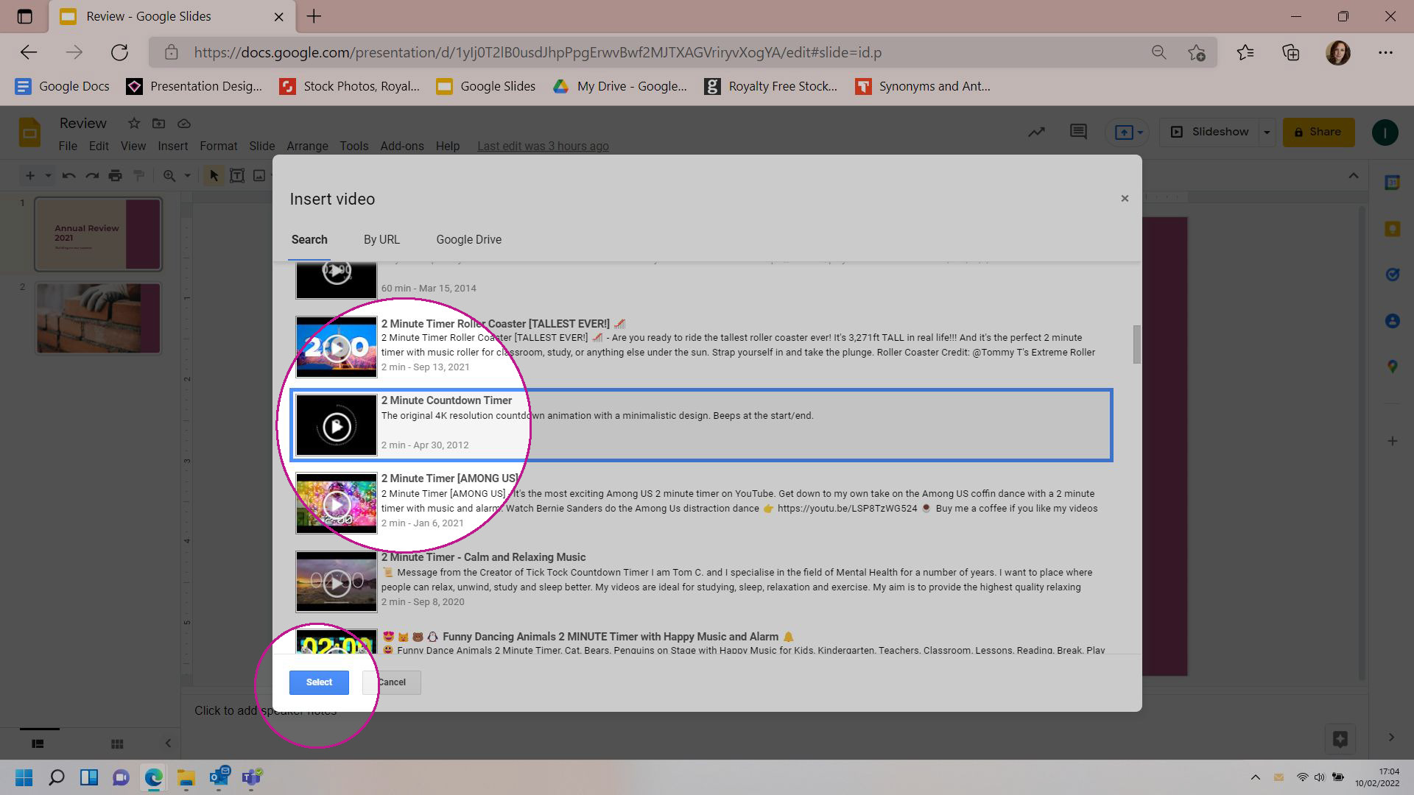Click the thumbnail of slide 2
1414x795 pixels.
tap(95, 317)
